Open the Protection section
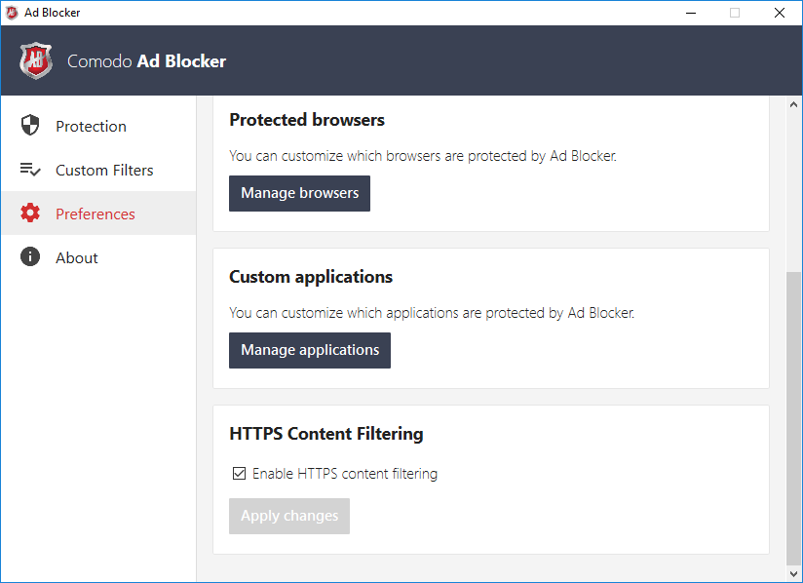Screen dimensions: 803x583 pos(91,126)
